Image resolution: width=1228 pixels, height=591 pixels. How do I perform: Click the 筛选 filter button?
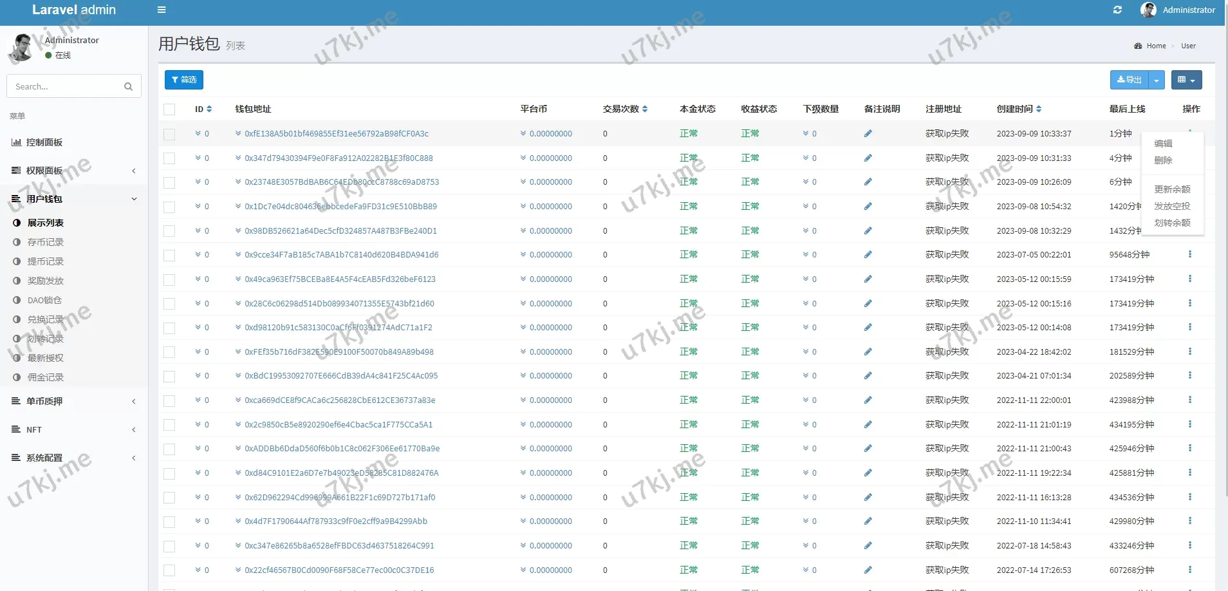click(184, 80)
